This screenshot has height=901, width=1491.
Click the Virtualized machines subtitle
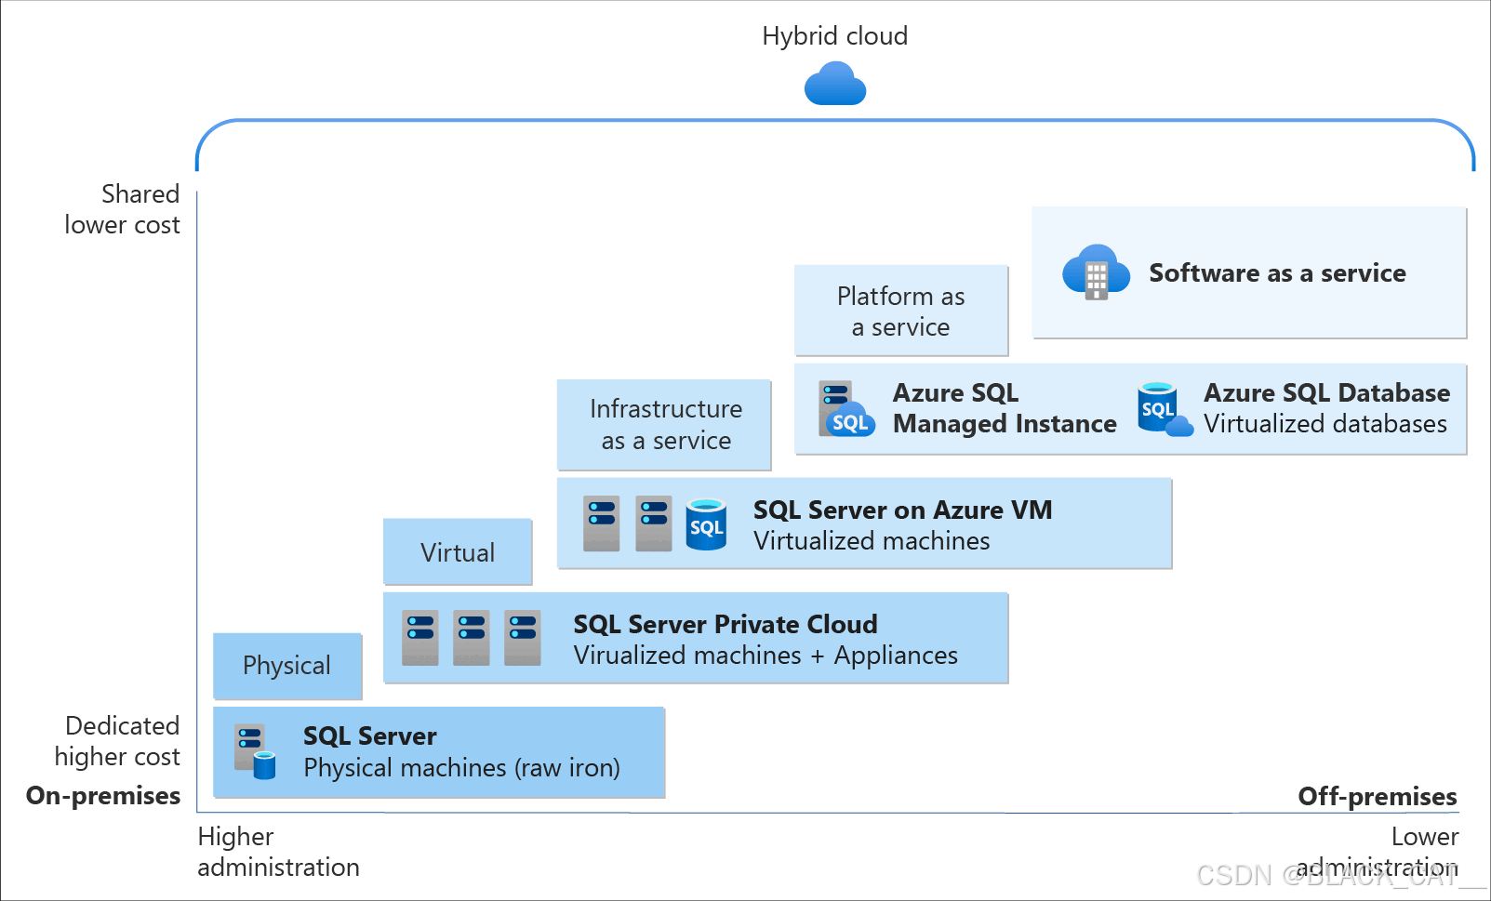click(872, 541)
